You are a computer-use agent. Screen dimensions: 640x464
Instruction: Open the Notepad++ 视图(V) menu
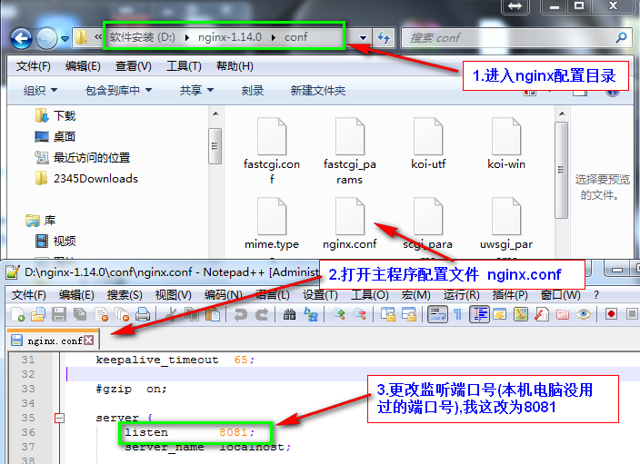[x=173, y=295]
